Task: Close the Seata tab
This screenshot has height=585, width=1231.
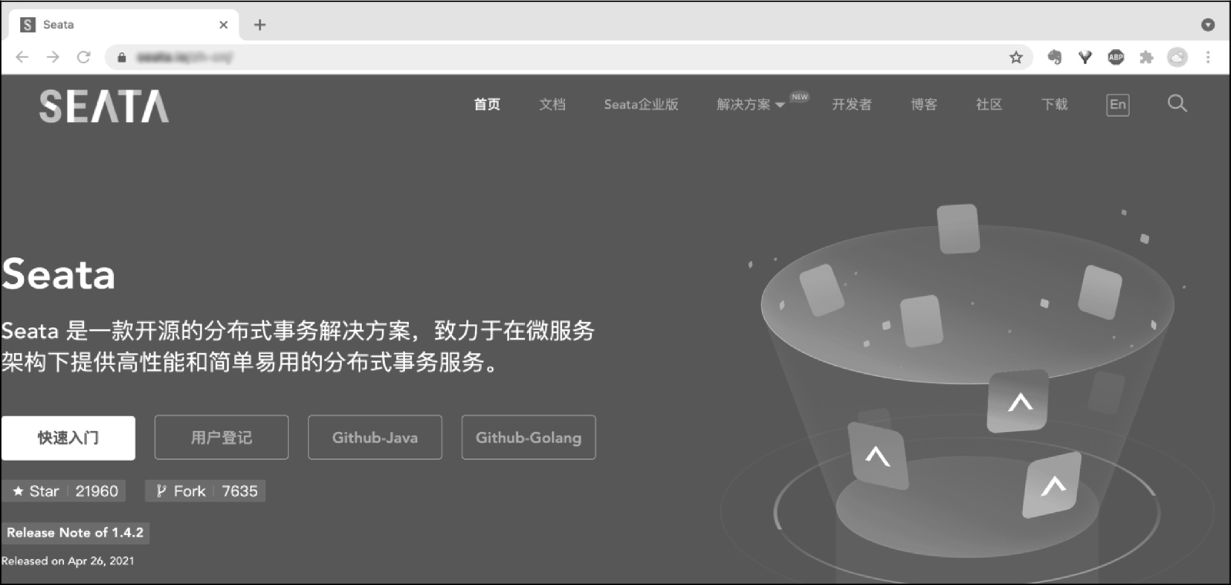Action: 224,25
